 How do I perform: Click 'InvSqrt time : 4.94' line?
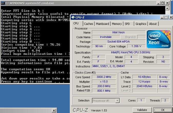click(x=21, y=51)
